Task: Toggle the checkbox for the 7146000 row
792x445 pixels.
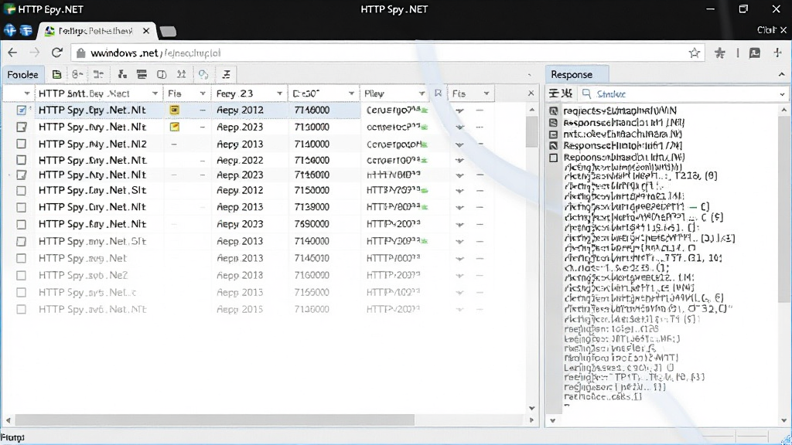Action: point(21,110)
